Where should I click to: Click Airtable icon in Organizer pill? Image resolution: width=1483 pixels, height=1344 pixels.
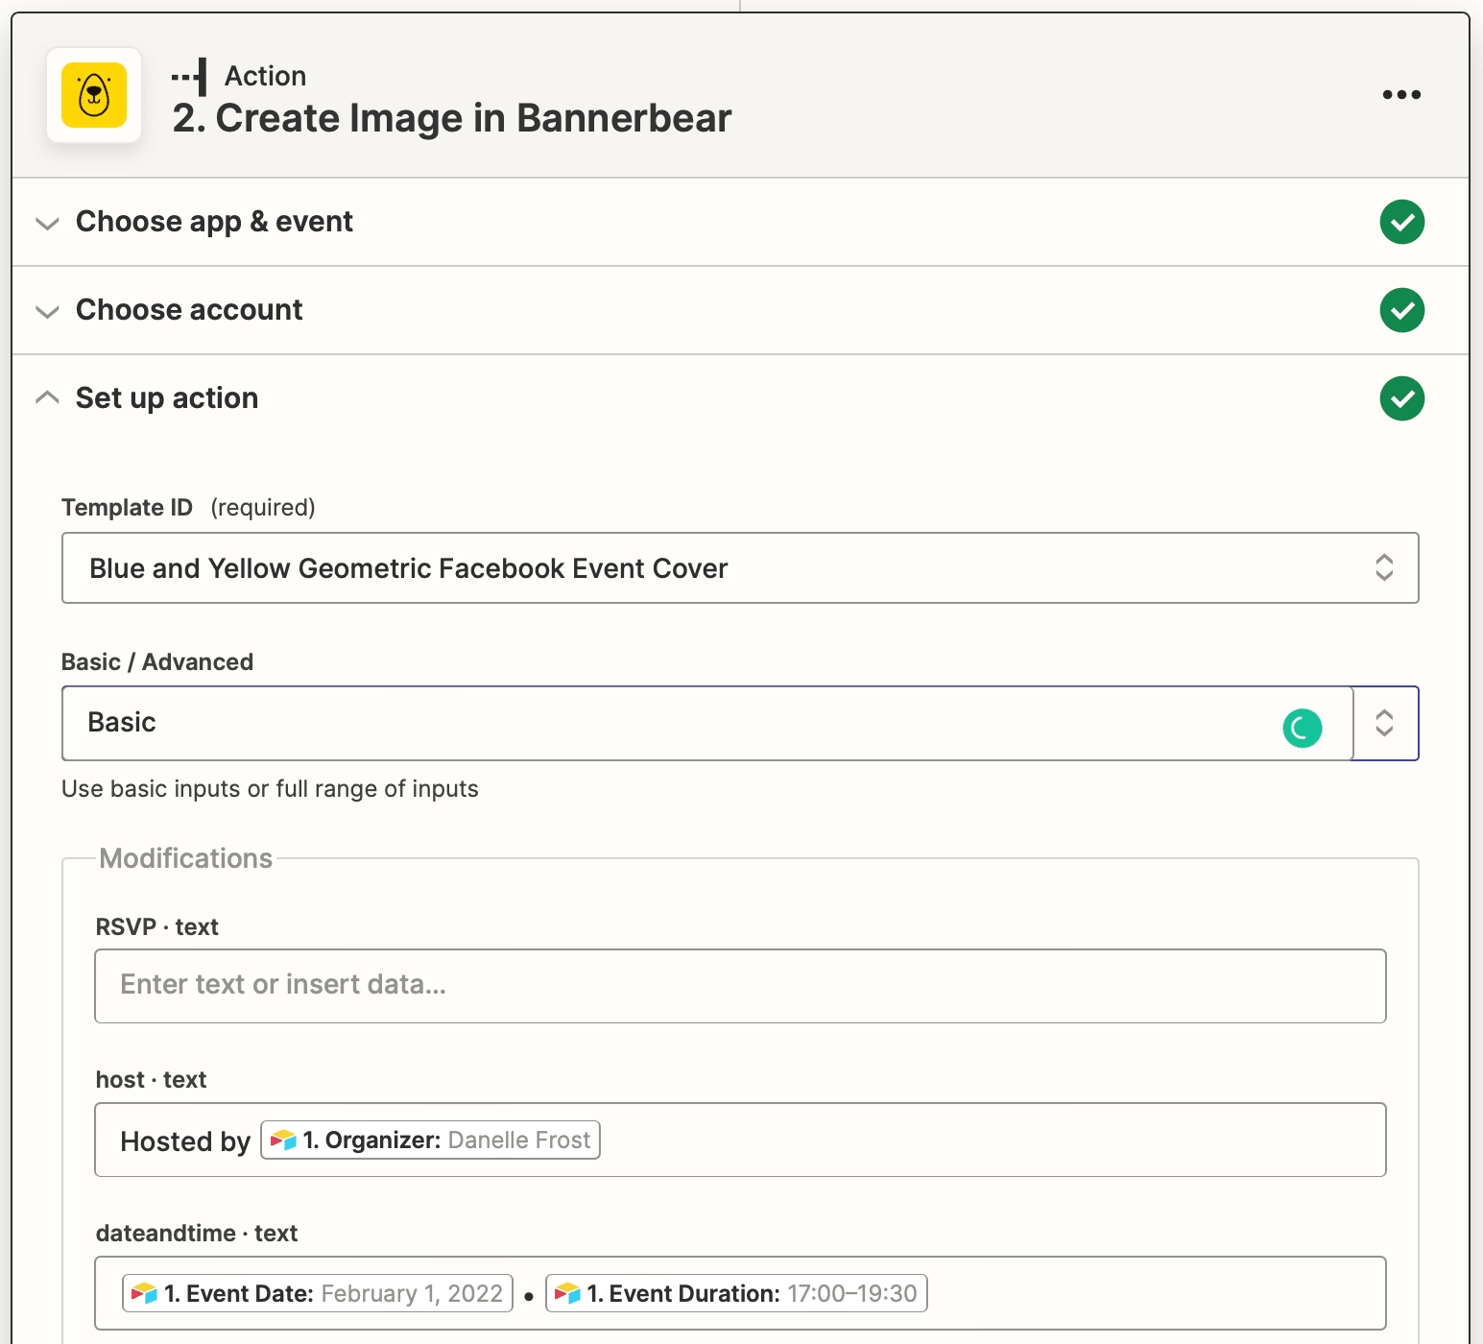283,1140
